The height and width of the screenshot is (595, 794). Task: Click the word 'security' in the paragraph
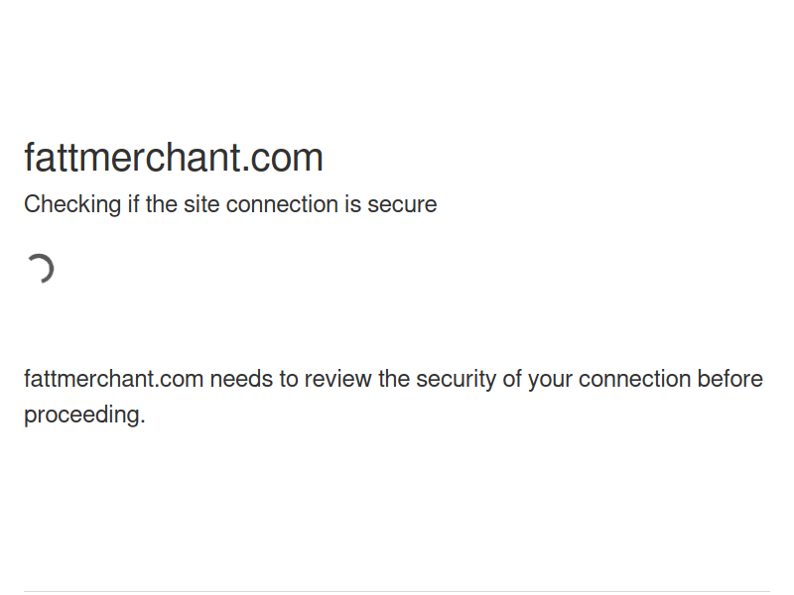pyautogui.click(x=457, y=380)
